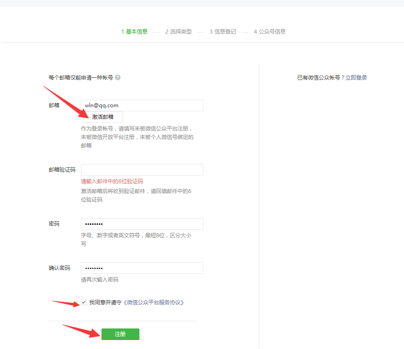Click the 确认密码 field label
The image size is (404, 349).
click(59, 268)
